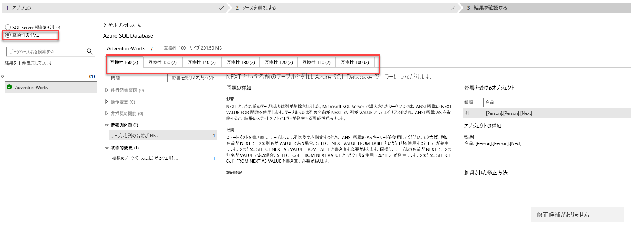Click green check icon beside AdventureWorks
631x237 pixels.
(9, 87)
